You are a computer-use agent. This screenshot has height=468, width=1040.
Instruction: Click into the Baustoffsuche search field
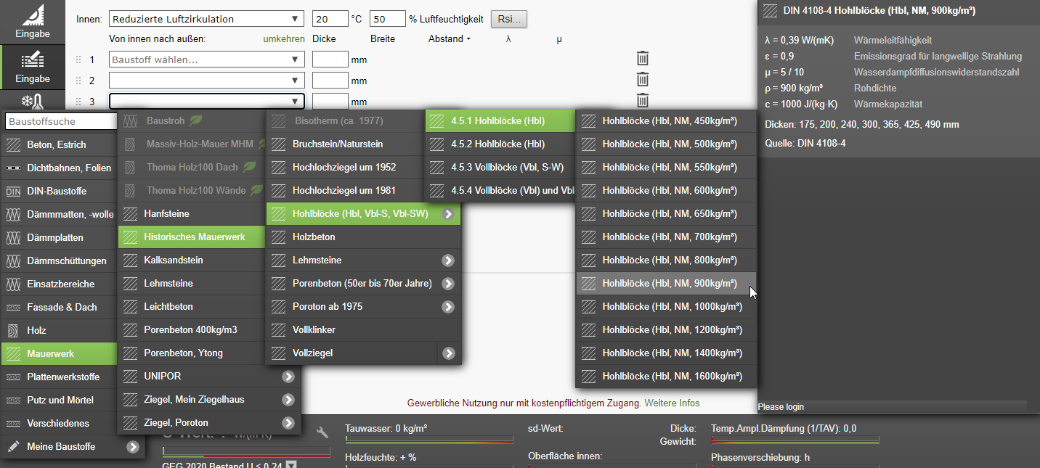[60, 121]
